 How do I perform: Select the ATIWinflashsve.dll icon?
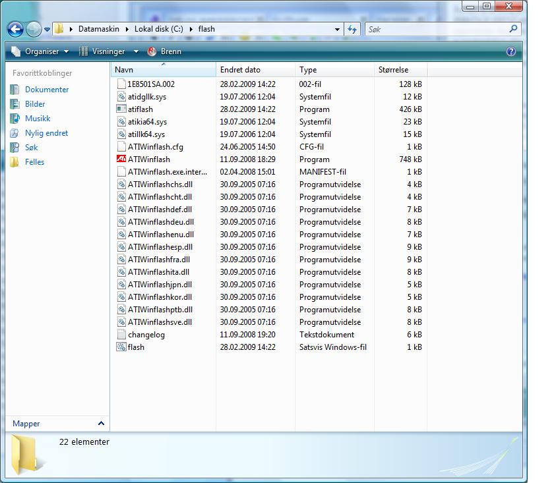tap(121, 322)
